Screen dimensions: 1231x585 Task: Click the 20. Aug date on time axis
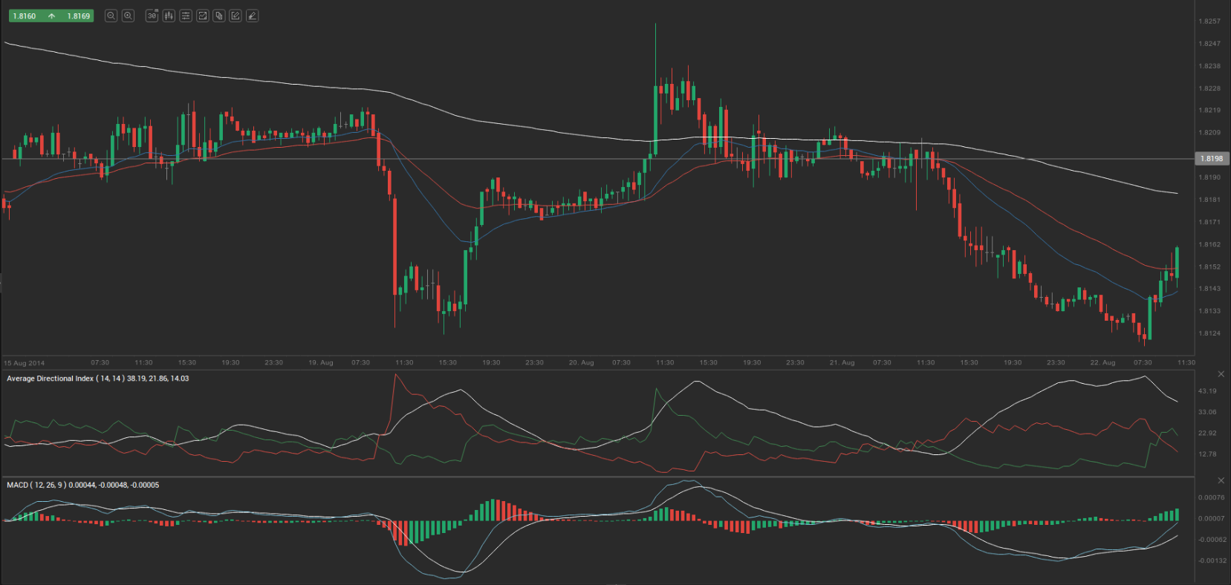point(581,363)
